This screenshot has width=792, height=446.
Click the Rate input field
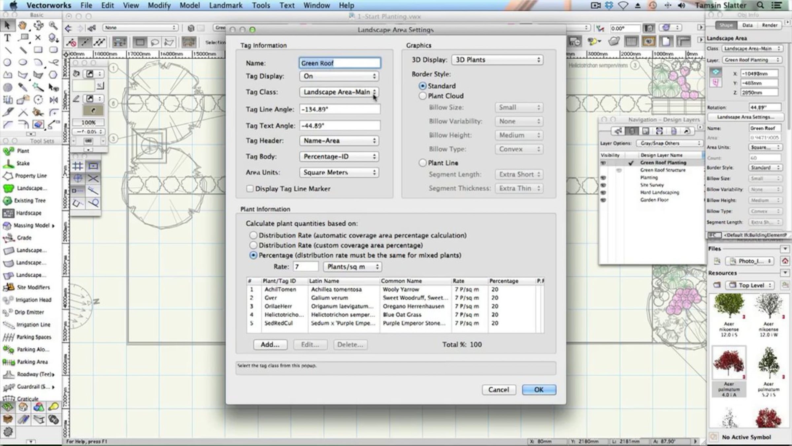(x=306, y=267)
